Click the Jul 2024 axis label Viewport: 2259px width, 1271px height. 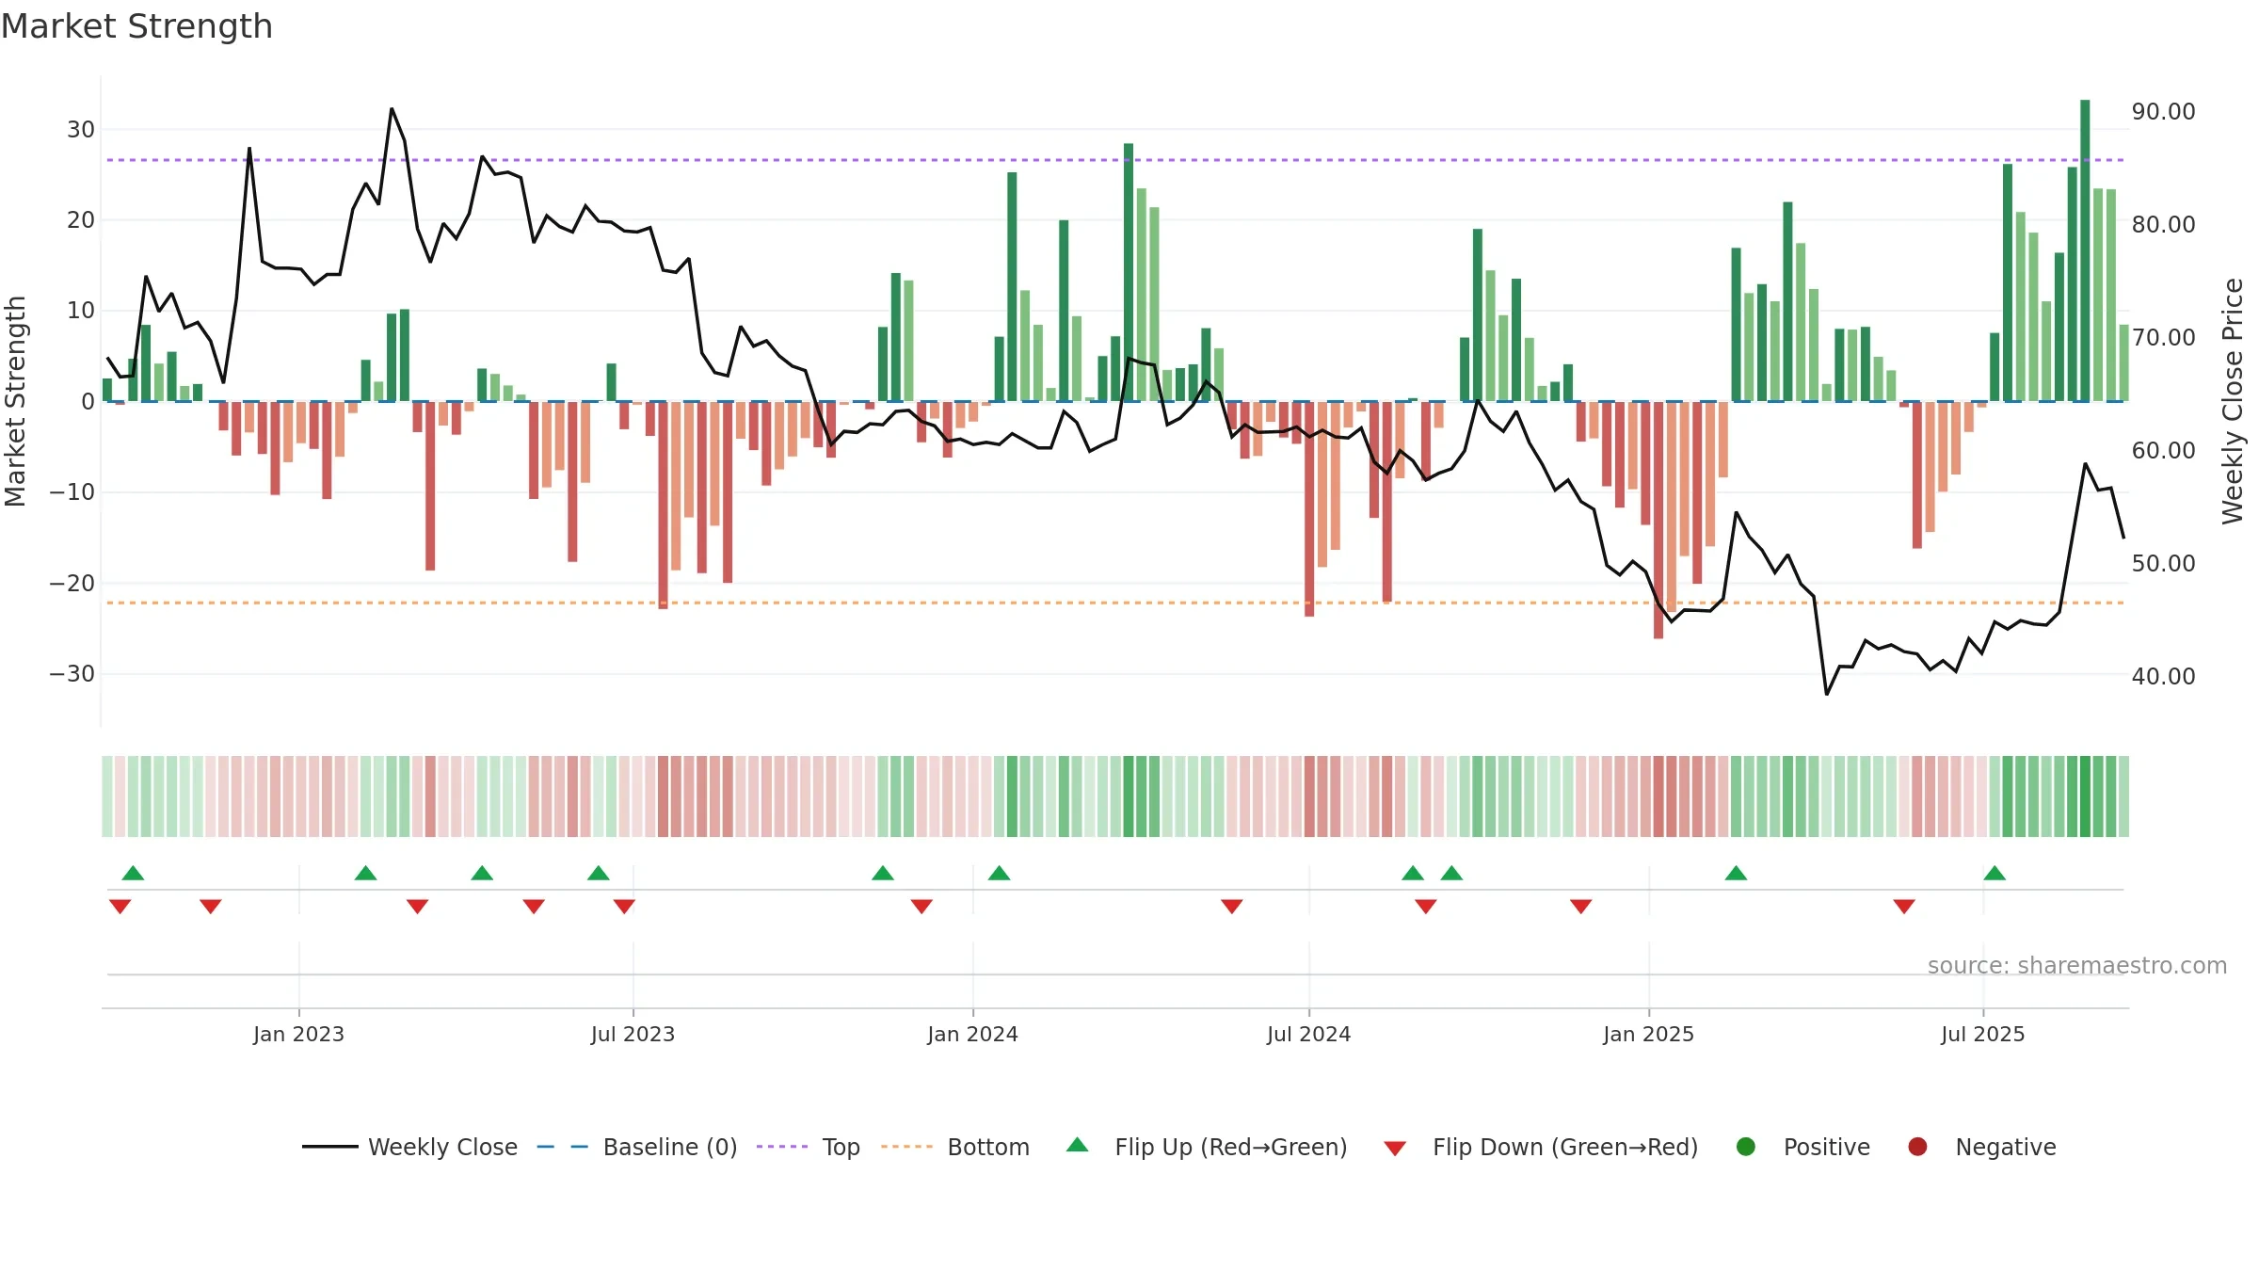[x=1308, y=1034]
